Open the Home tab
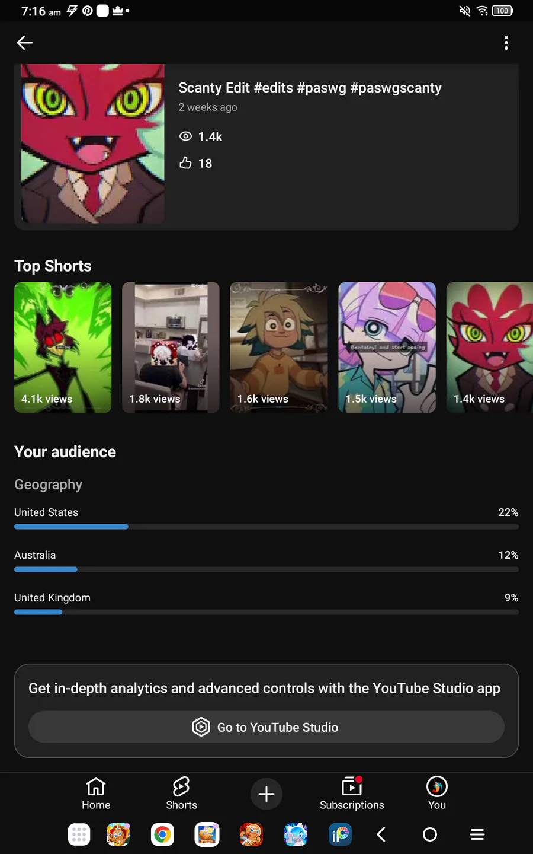The image size is (533, 854). [96, 794]
